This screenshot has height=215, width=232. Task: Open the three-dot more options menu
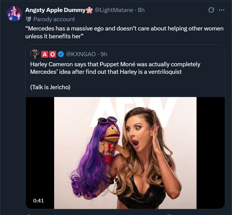click(221, 10)
